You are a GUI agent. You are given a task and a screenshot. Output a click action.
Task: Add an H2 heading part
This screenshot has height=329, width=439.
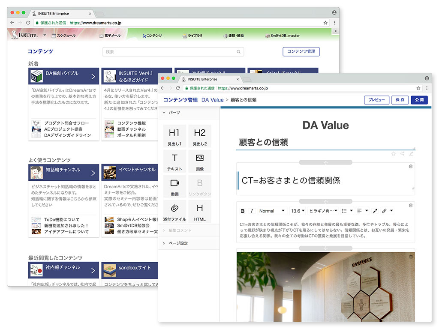200,136
